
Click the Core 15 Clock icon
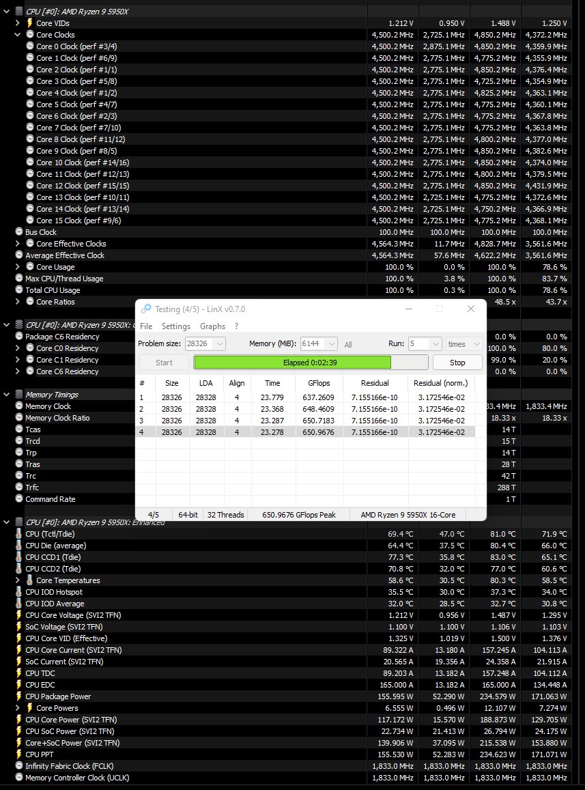30,220
